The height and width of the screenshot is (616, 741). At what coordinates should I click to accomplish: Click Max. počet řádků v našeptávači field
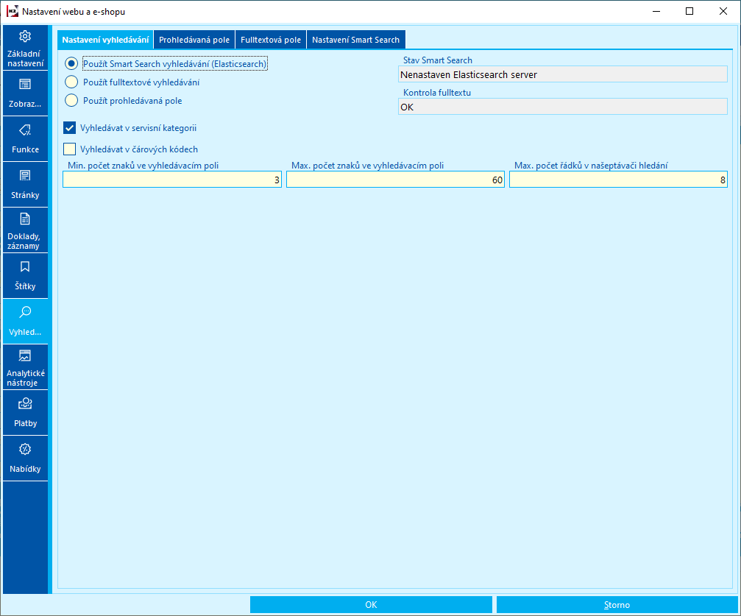coord(618,180)
